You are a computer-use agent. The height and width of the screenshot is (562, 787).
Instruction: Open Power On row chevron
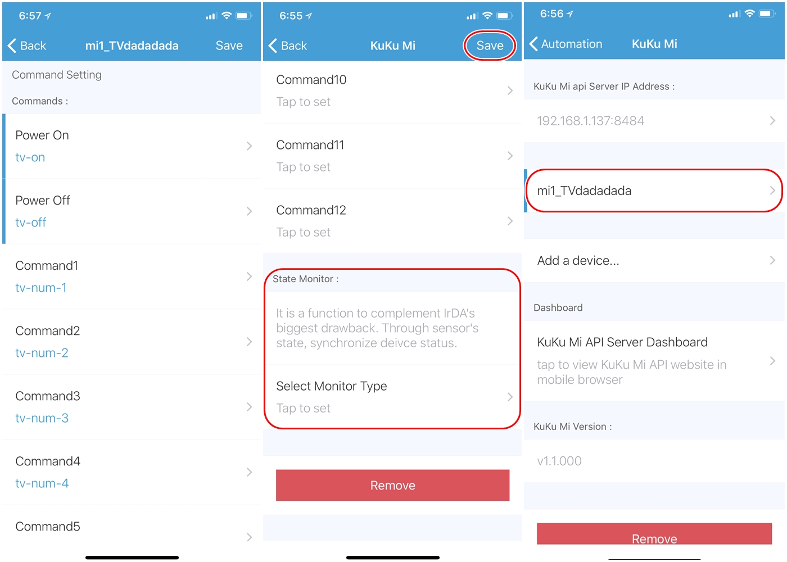250,146
